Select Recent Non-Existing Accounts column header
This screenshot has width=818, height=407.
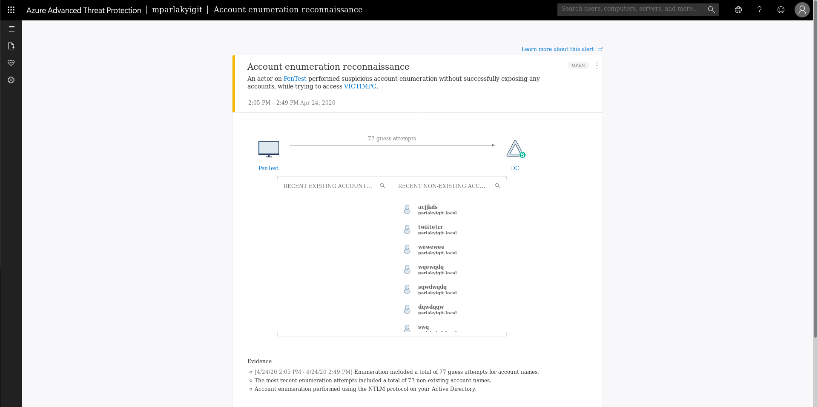[442, 186]
